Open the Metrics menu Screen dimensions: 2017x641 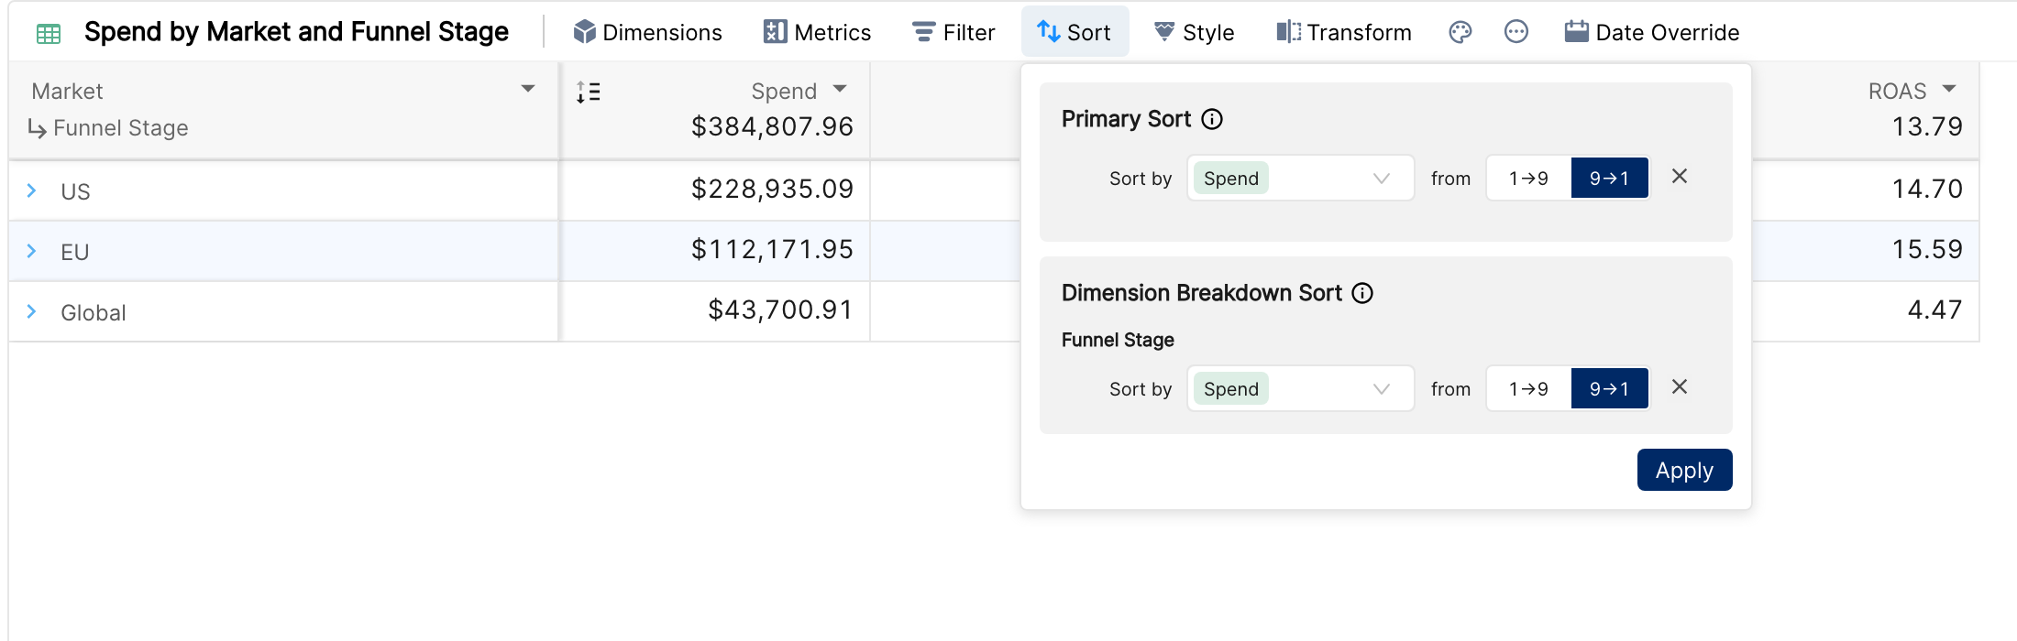817,32
